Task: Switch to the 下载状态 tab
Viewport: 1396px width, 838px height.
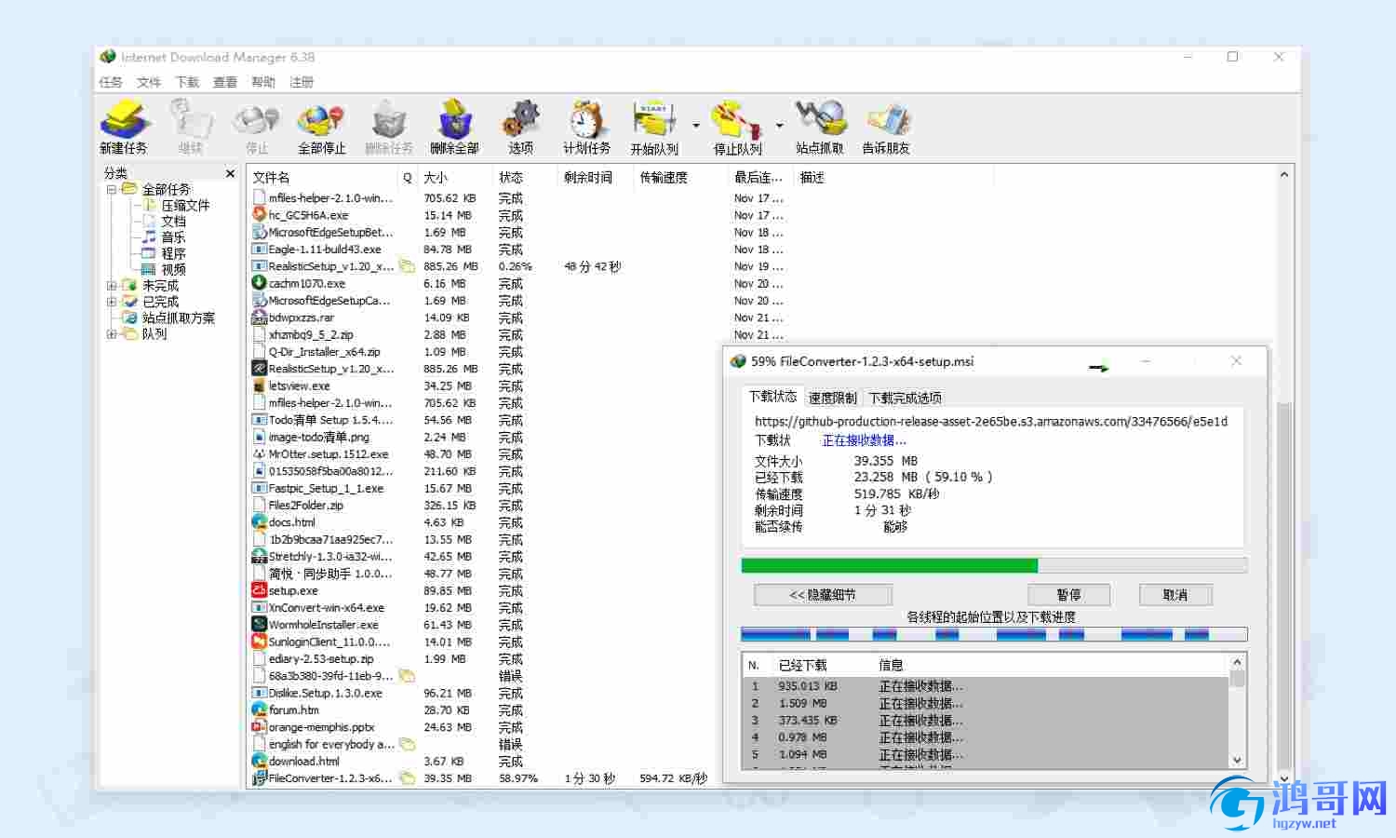Action: tap(772, 397)
